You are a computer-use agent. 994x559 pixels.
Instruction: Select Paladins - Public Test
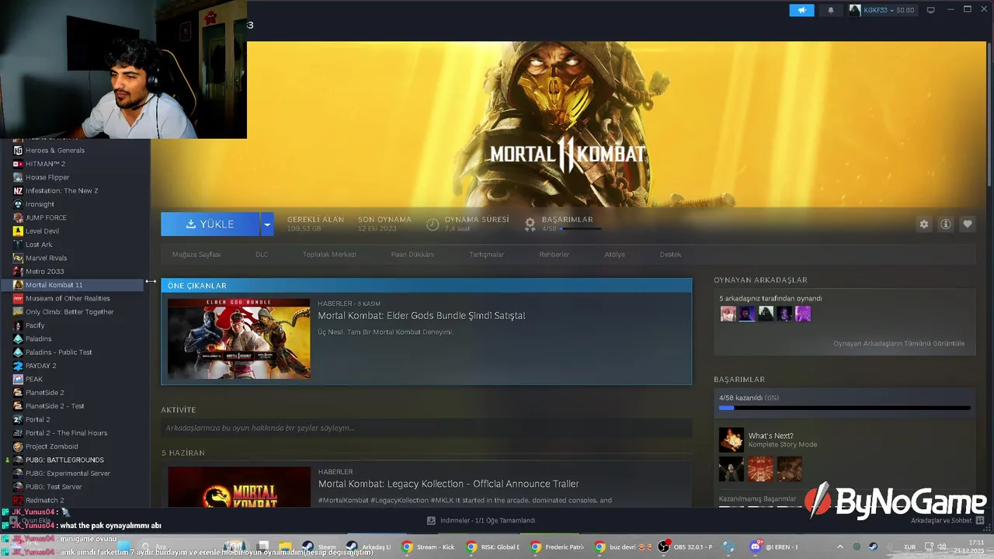point(58,352)
